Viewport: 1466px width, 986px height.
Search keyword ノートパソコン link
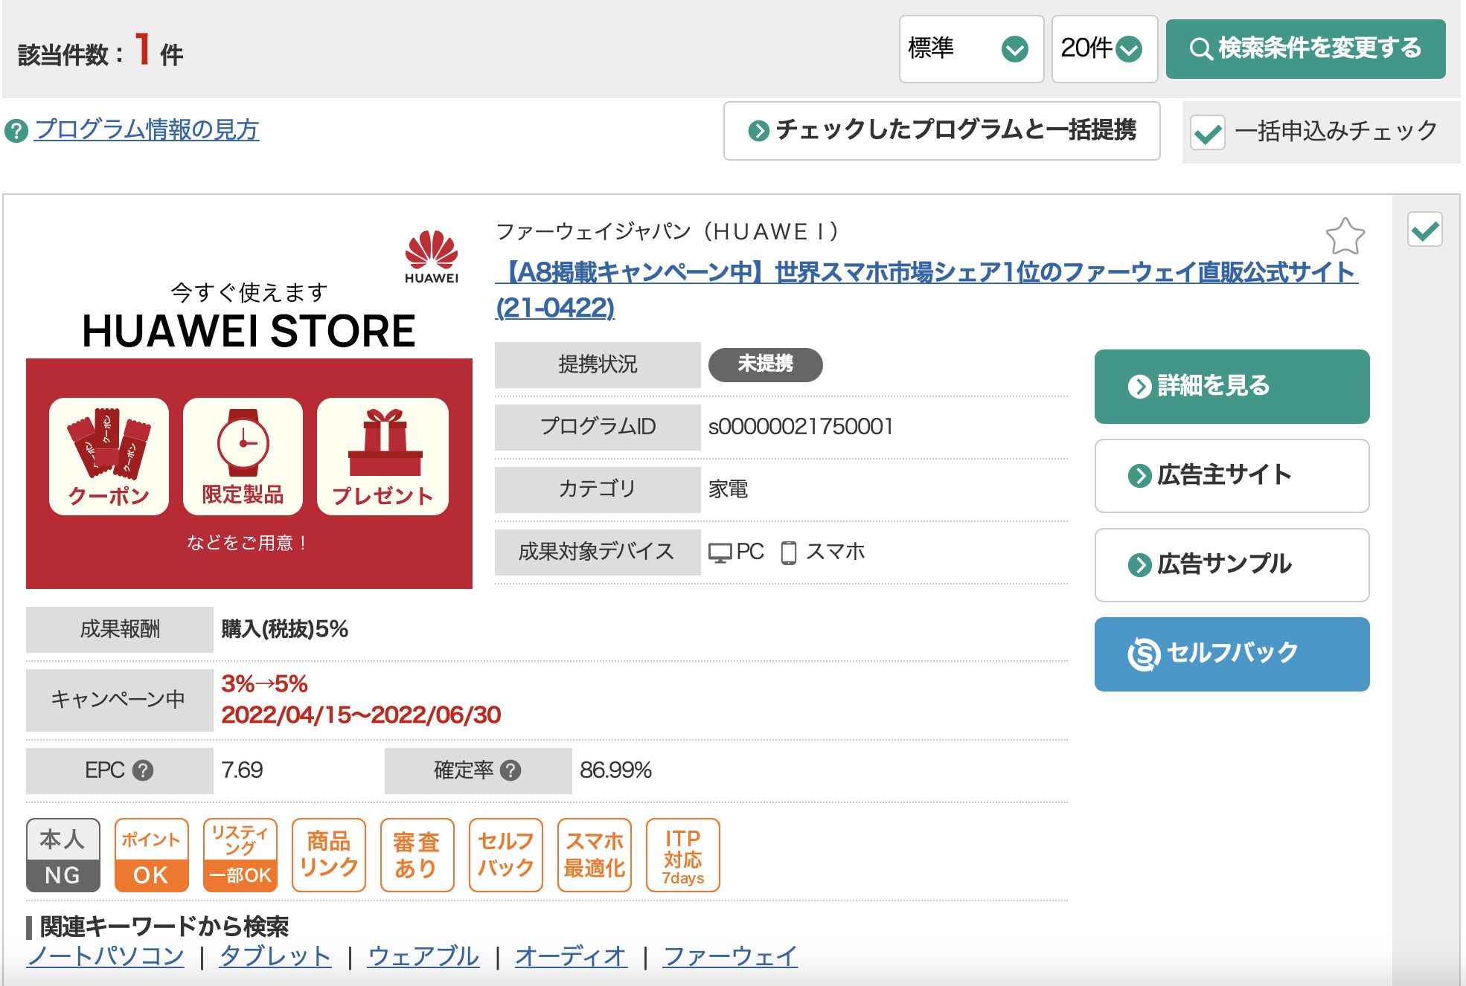pos(106,956)
